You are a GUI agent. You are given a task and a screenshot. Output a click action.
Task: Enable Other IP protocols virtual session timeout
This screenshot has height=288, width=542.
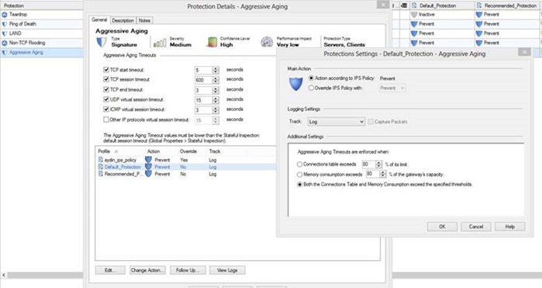tap(106, 120)
